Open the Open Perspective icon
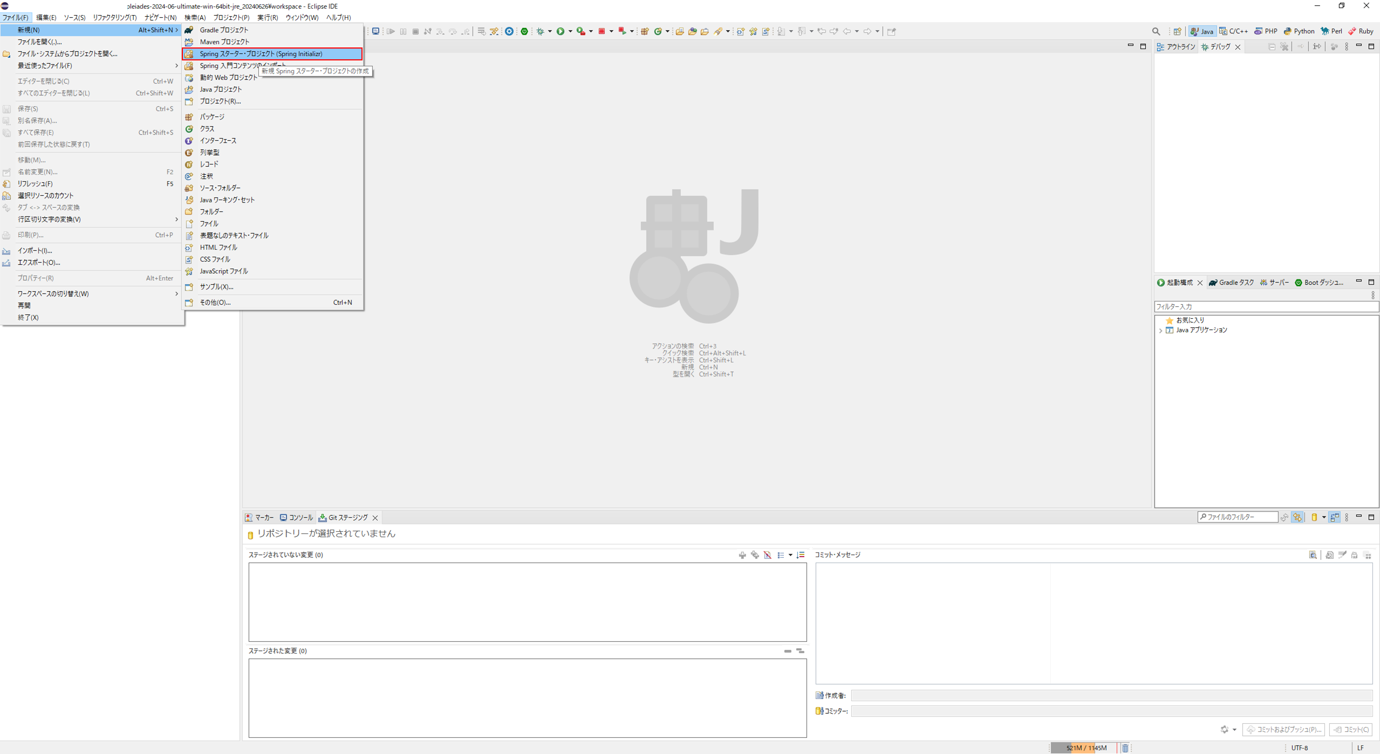Image resolution: width=1380 pixels, height=754 pixels. (1177, 31)
